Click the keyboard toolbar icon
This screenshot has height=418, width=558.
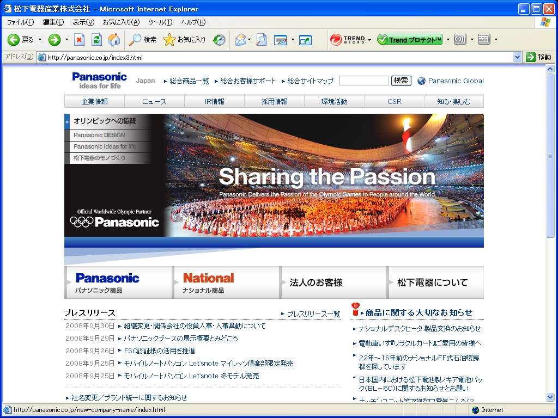point(484,39)
